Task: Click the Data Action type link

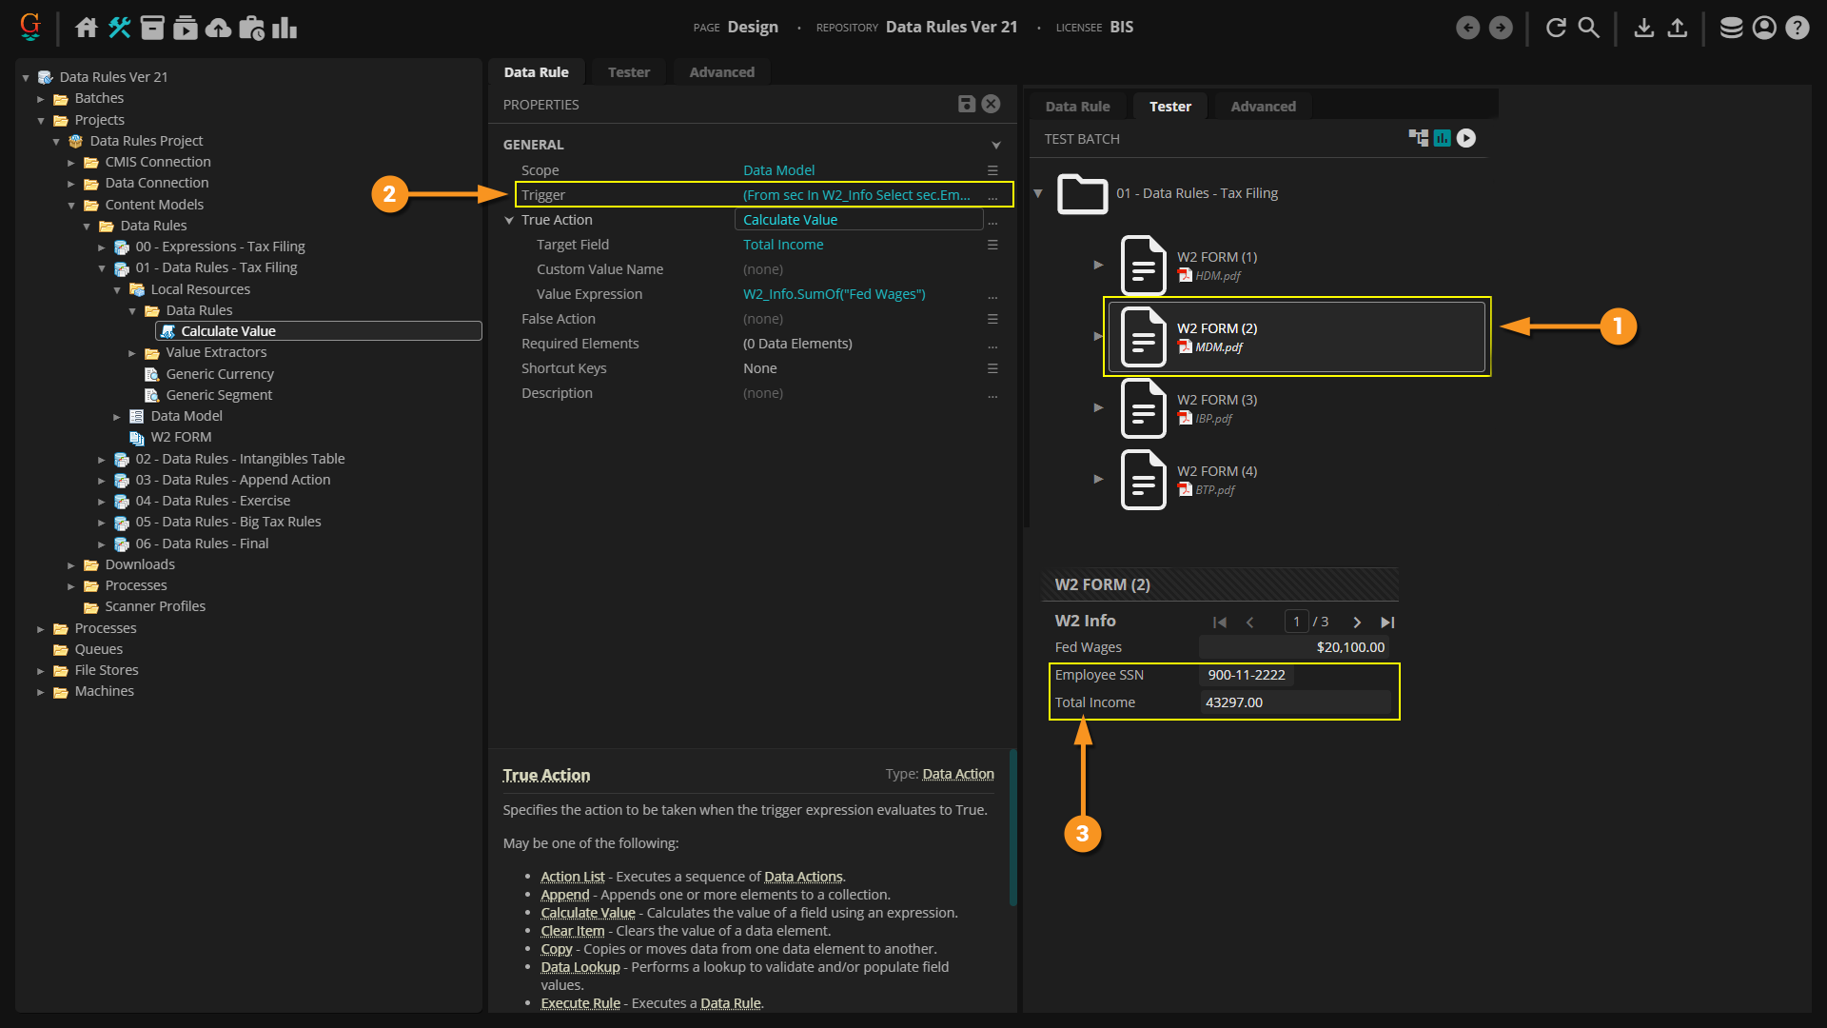Action: click(x=957, y=774)
